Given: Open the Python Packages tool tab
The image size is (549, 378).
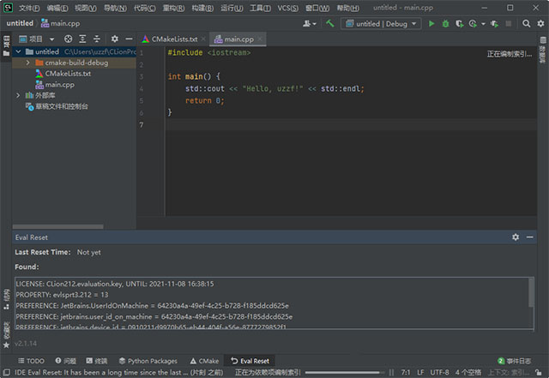Looking at the screenshot, I should pos(148,361).
